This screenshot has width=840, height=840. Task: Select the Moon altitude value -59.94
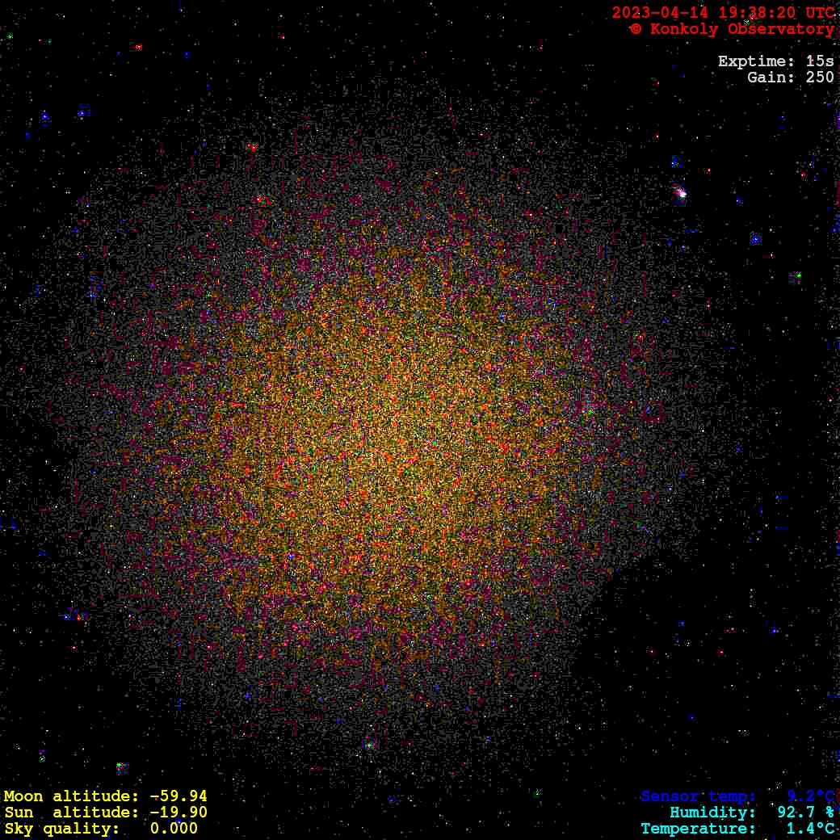tap(178, 796)
